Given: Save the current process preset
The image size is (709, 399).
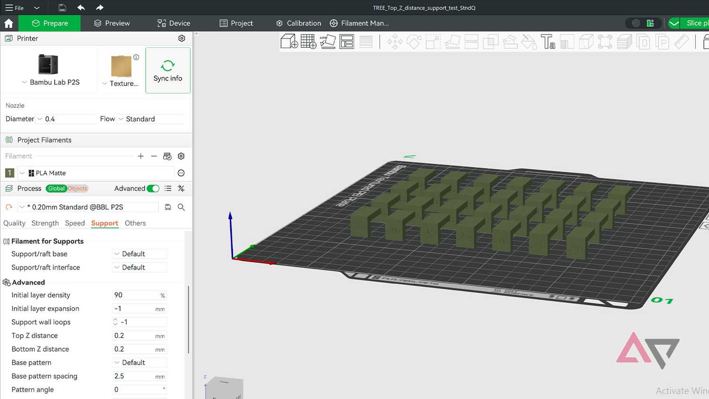Looking at the screenshot, I should (x=168, y=207).
